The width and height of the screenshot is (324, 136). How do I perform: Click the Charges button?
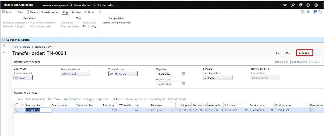pyautogui.click(x=89, y=99)
